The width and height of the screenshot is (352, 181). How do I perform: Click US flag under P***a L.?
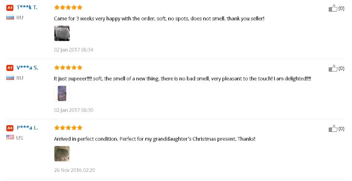pyautogui.click(x=10, y=137)
